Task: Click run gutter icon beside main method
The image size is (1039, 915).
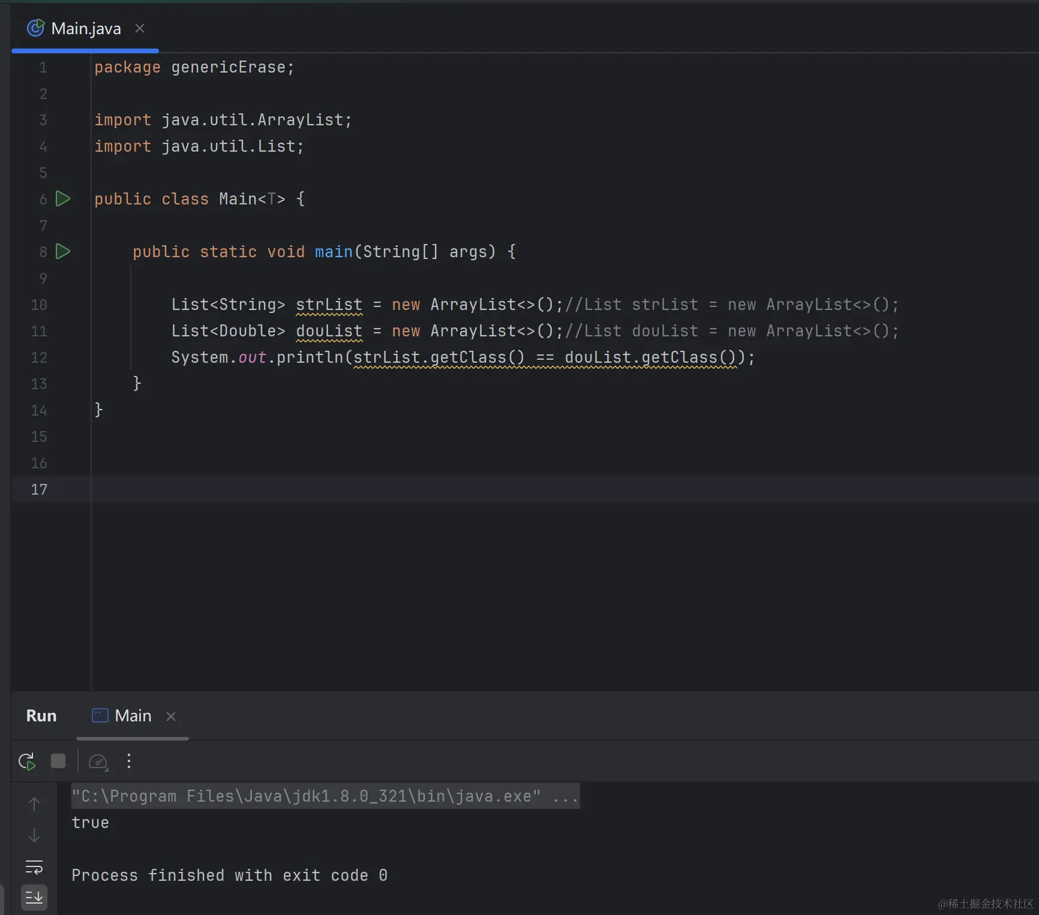Action: (63, 251)
